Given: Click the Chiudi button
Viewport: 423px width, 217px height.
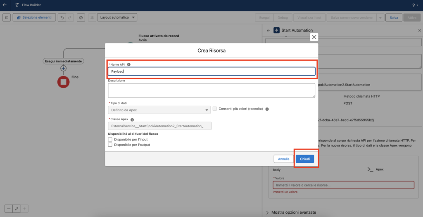Looking at the screenshot, I should pos(305,159).
